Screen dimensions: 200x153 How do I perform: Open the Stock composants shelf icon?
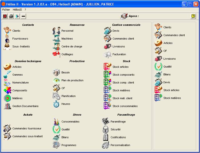tap(107, 75)
